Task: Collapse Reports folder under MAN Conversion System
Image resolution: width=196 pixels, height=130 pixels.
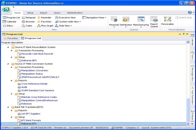Action: (11, 81)
